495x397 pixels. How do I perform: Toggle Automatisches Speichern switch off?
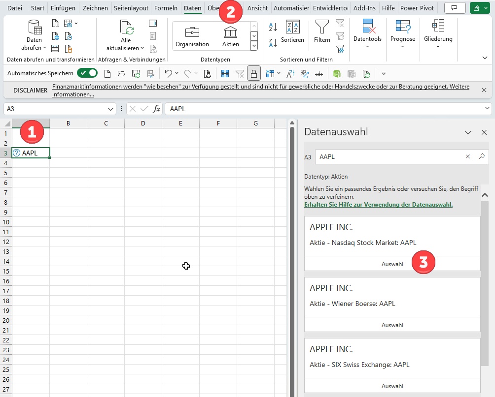tap(87, 73)
